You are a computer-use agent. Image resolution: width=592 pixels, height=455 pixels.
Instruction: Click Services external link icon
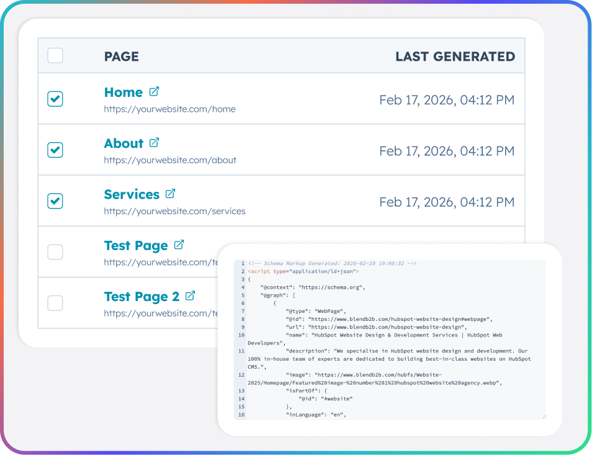tap(170, 194)
